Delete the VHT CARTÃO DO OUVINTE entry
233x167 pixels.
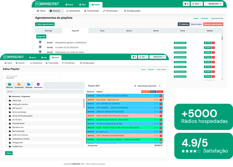tap(161, 104)
